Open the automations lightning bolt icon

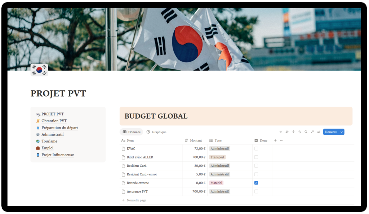[x=293, y=132]
